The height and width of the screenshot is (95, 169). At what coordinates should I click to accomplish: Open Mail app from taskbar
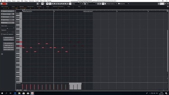(x=28, y=93)
